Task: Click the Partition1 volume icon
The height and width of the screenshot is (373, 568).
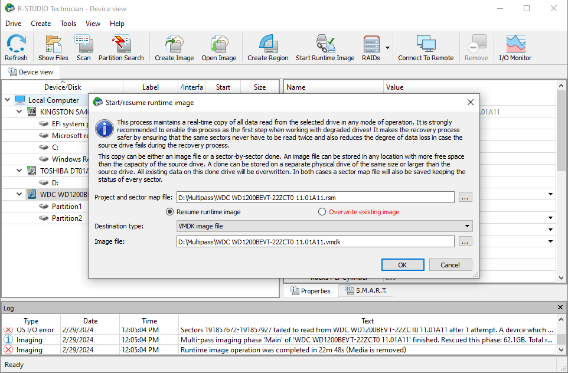Action: 44,207
